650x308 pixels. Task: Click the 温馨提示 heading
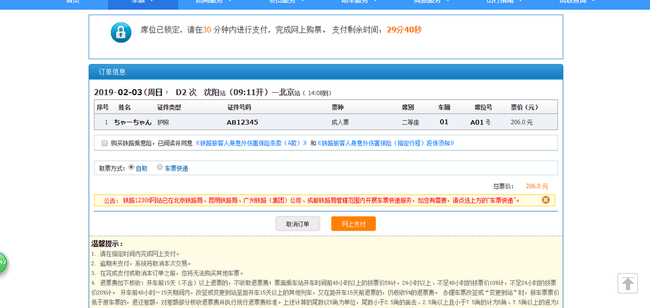click(107, 244)
